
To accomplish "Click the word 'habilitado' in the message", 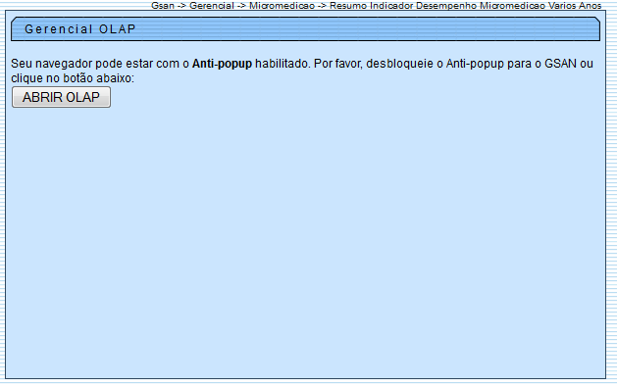I will click(x=283, y=64).
